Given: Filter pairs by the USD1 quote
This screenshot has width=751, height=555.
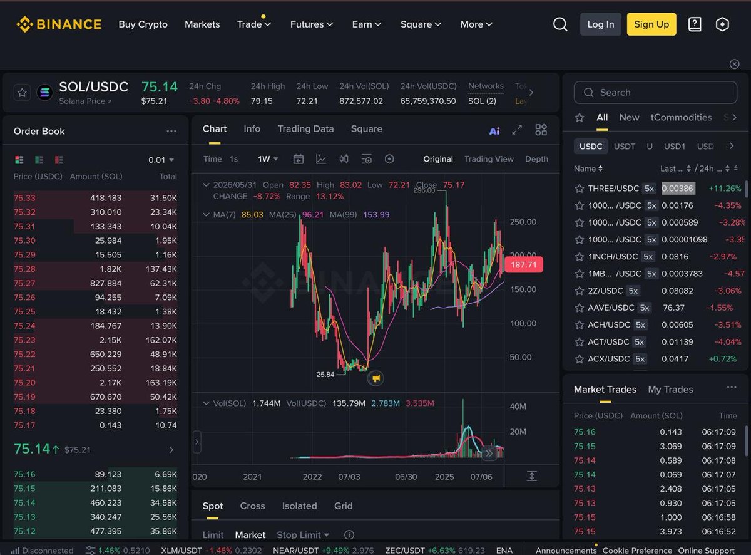Looking at the screenshot, I should 675,147.
